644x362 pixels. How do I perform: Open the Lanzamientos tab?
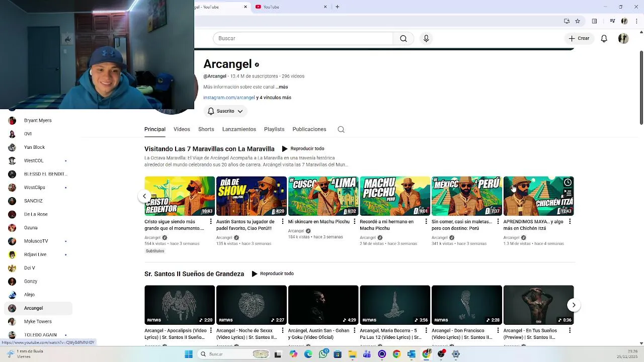(x=239, y=129)
